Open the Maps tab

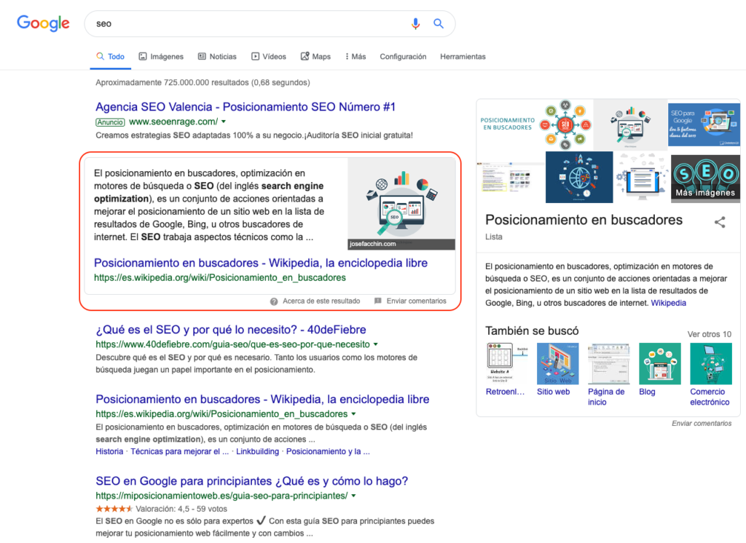point(315,57)
